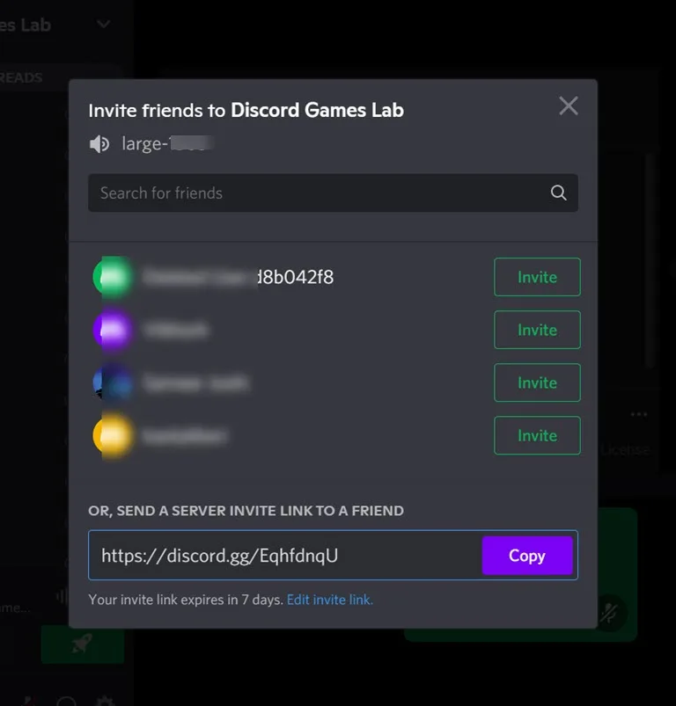Close the Invite friends dialog

coord(569,106)
